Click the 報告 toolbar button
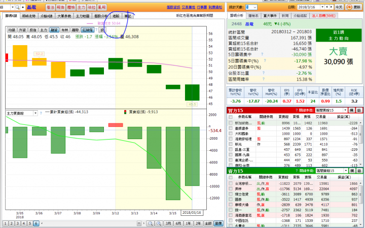This screenshot has width=365, height=228. pos(60,8)
